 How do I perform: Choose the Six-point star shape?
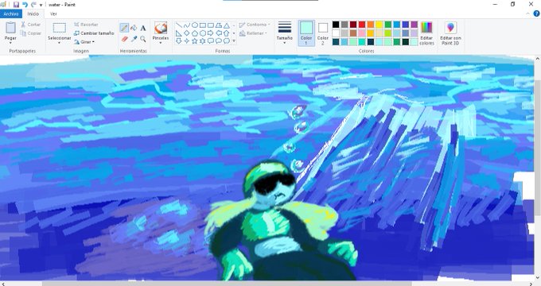(203, 41)
